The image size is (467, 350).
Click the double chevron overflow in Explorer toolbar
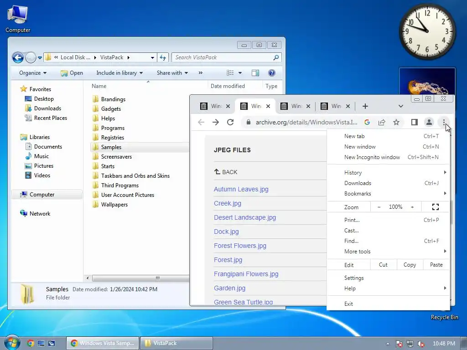coord(201,73)
